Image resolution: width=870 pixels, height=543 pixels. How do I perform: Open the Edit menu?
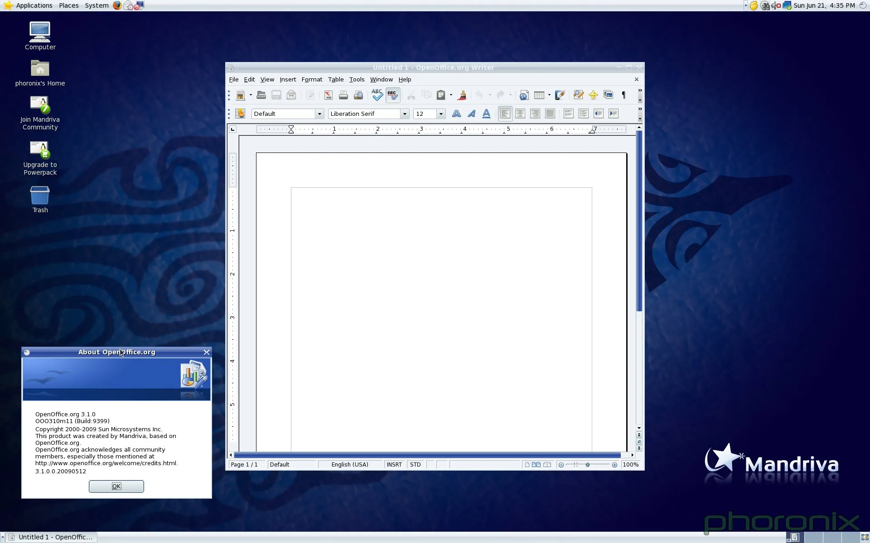coord(249,80)
